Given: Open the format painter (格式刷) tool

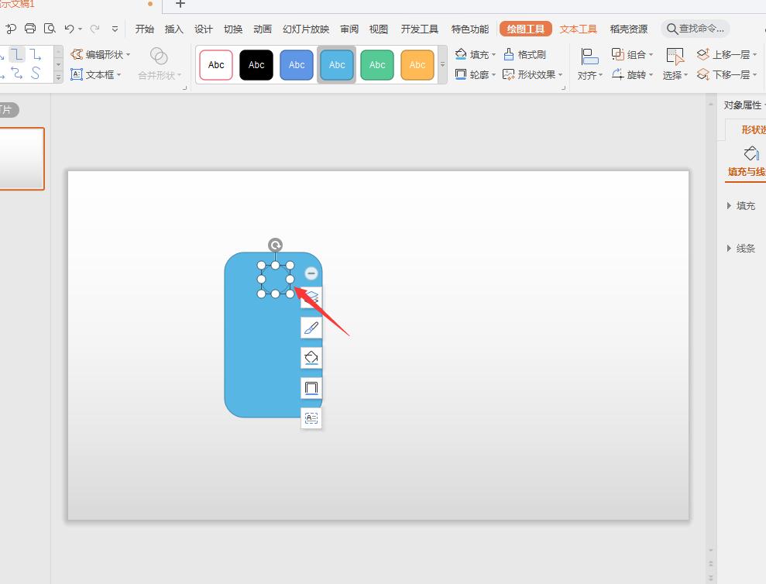Looking at the screenshot, I should (x=524, y=55).
